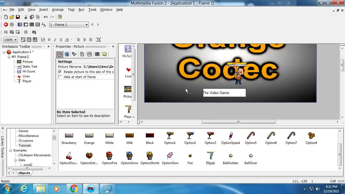
Task: Toggle Snap to Grid button
Action: 35,40
